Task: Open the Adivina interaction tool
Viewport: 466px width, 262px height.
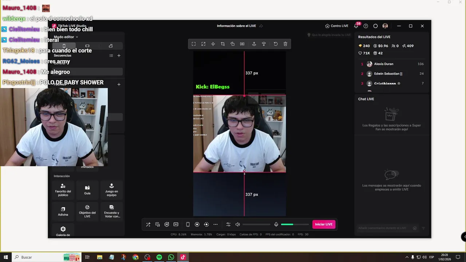Action: tap(63, 211)
